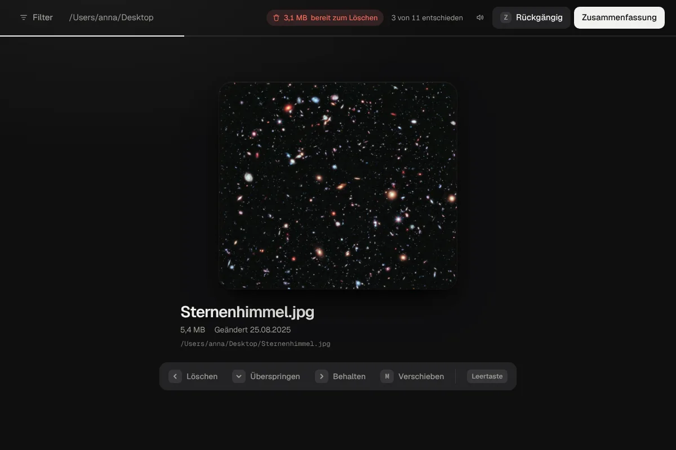Viewport: 676px width, 450px height.
Task: Open the Filter options
Action: pos(36,17)
